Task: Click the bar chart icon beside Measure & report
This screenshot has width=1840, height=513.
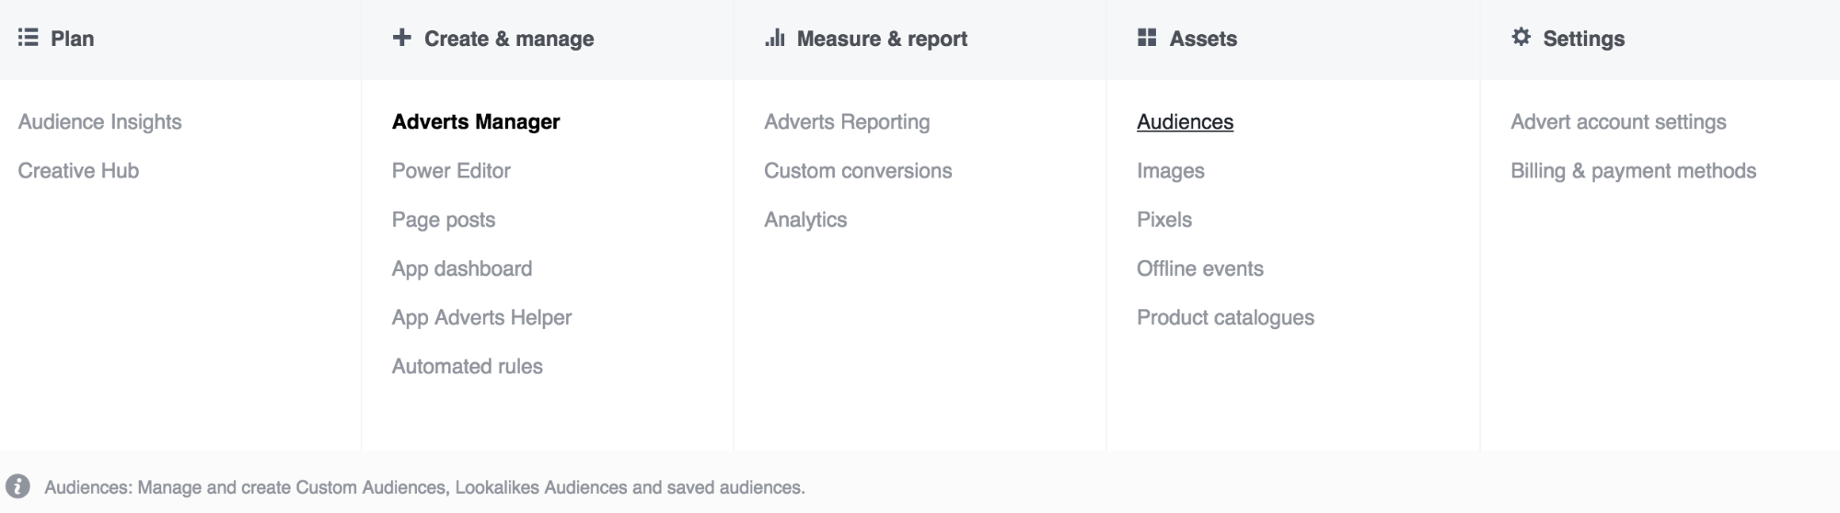Action: [775, 38]
